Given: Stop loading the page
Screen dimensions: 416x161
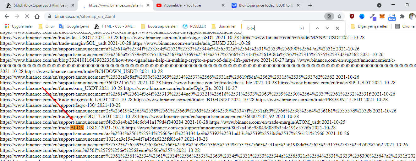Looking at the screenshot, I should (x=27, y=16).
